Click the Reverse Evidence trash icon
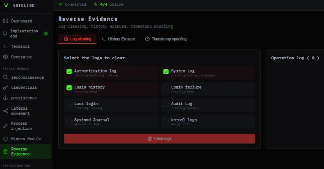324x169 pixels. pos(5,151)
